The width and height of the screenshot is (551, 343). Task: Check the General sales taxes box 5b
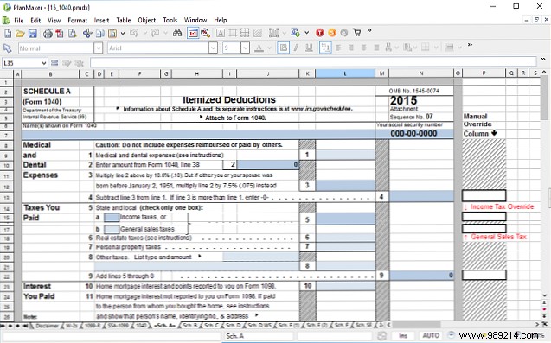click(x=112, y=229)
